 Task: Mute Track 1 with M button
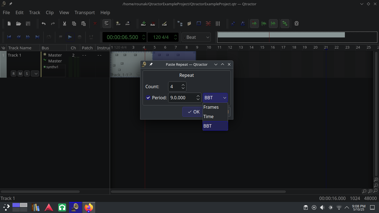(20, 73)
